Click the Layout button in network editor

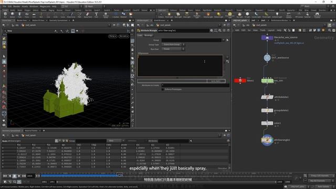point(271,30)
